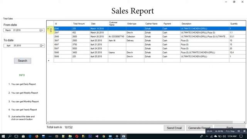The image size is (247, 139).
Task: Select the date cell April 24 2018
Action: [x=99, y=49]
